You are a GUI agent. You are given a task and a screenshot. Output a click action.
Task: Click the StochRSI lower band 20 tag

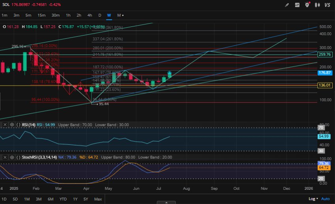(x=321, y=179)
